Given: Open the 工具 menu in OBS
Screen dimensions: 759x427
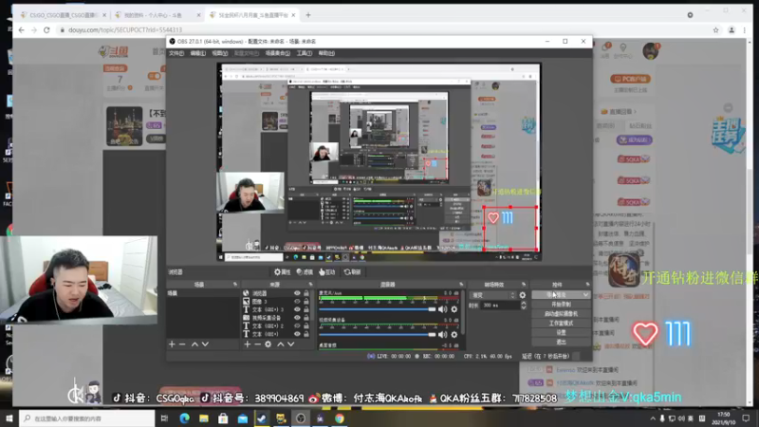Looking at the screenshot, I should pos(304,53).
